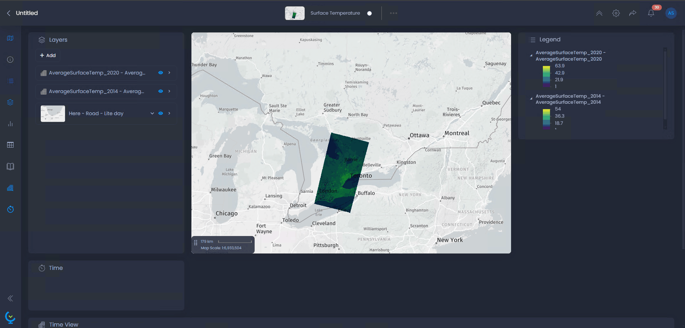Click the share arrow icon in header
Image resolution: width=685 pixels, height=328 pixels.
click(633, 13)
